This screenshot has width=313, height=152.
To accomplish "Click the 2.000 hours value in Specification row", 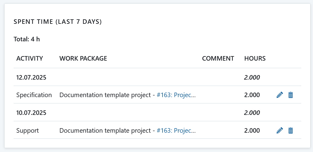I will (x=252, y=95).
